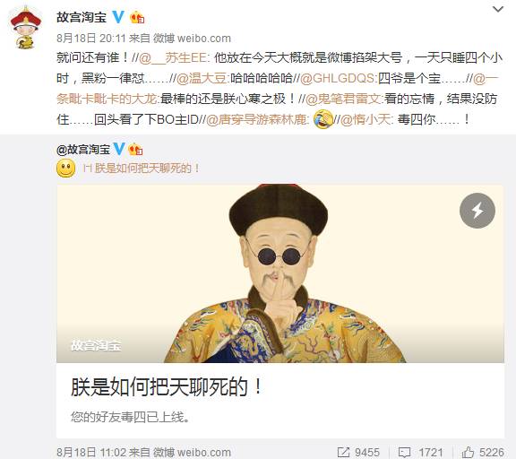Click the crown badge beside the quoted @故宫淘宝
Viewport: 516px width, 459px height.
[135, 150]
